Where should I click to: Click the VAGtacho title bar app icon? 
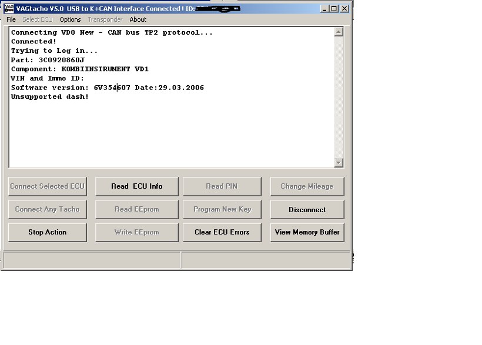point(9,9)
